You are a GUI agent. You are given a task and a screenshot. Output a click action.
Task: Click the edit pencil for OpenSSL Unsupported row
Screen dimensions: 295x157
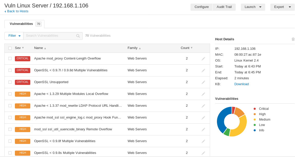(203, 82)
